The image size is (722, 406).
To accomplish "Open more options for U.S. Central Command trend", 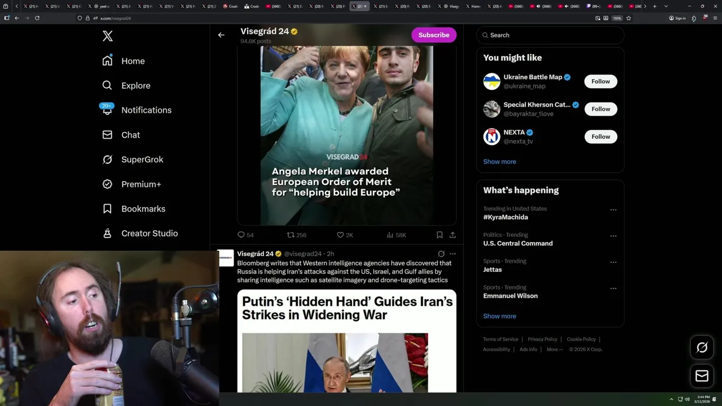I will point(613,236).
